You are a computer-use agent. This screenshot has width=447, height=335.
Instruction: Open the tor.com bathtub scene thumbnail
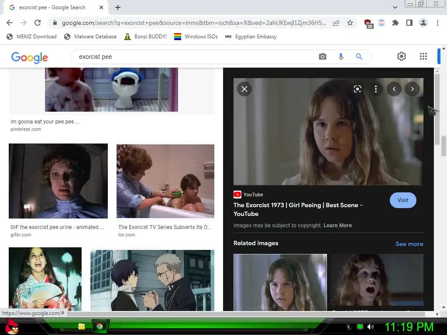165,181
